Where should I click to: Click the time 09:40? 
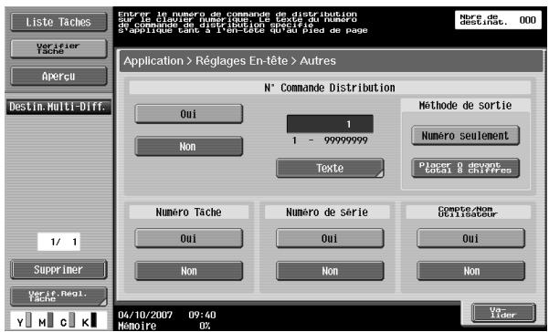click(202, 315)
